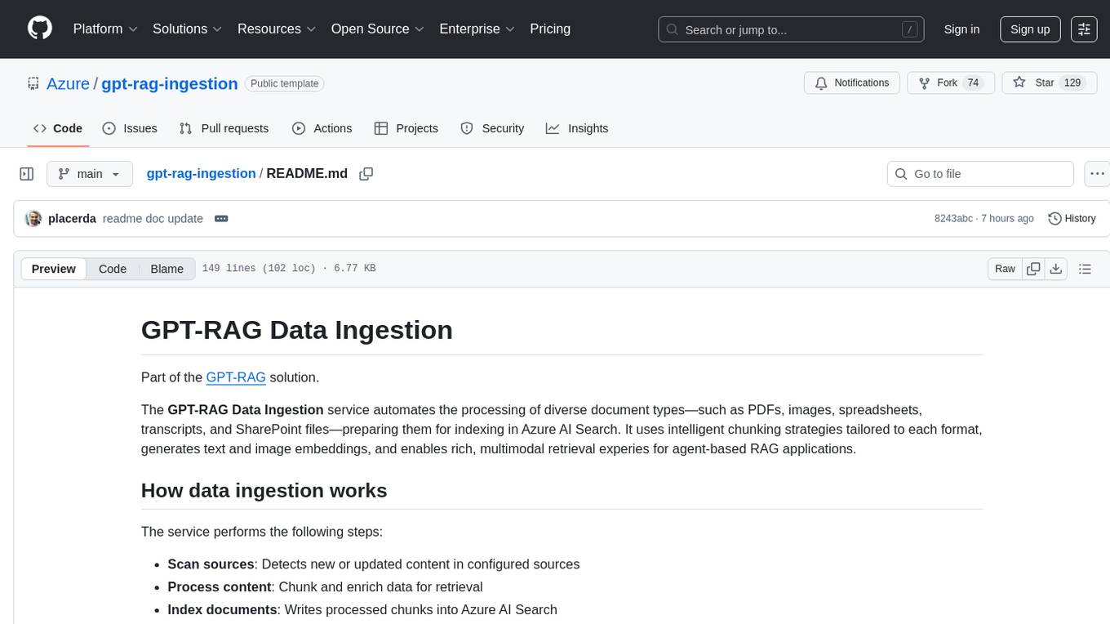Open the Security tab
1110x624 pixels.
[492, 128]
